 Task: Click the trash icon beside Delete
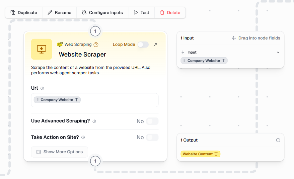click(162, 13)
